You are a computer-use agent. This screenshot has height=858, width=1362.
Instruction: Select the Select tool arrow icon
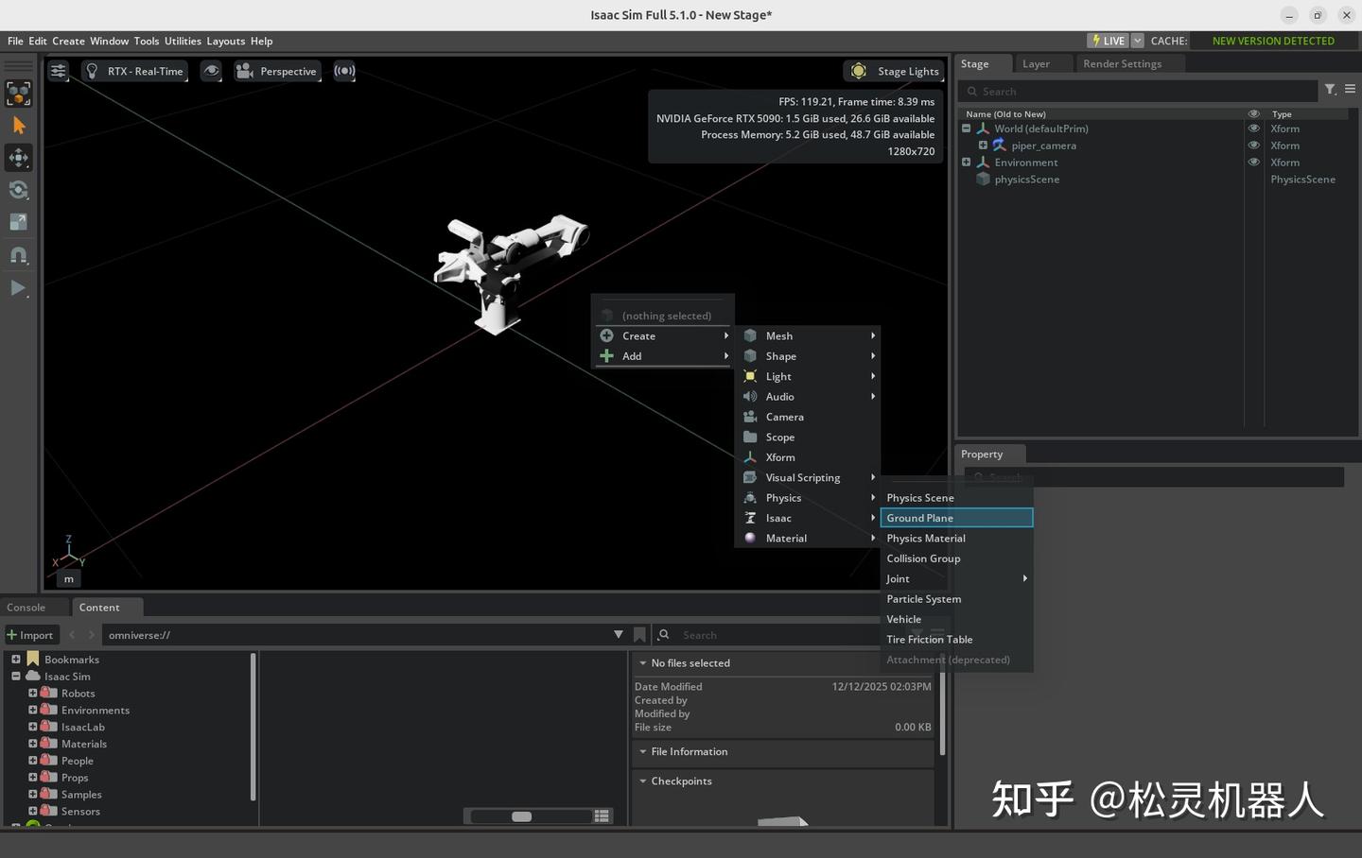click(x=19, y=126)
